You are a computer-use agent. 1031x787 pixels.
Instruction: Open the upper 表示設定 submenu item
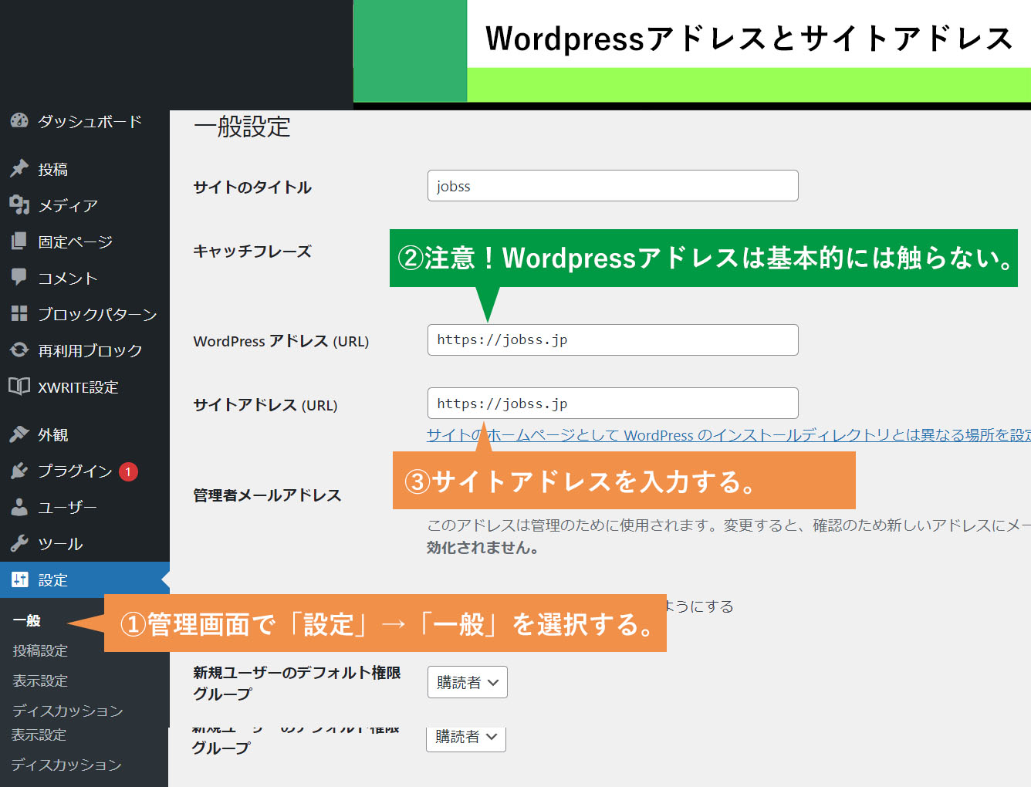40,681
